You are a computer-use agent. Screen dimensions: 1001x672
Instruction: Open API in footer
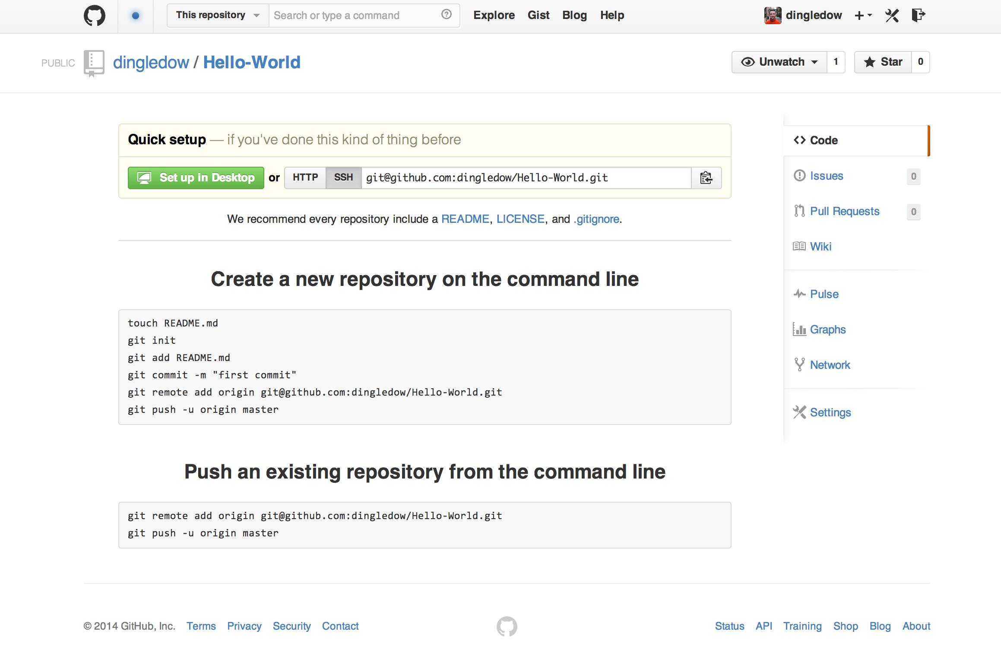click(764, 626)
